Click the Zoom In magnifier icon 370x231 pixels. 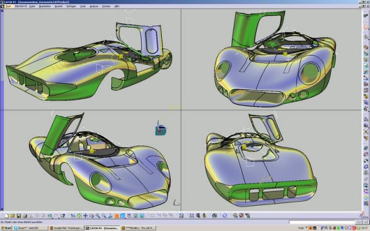pos(98,215)
